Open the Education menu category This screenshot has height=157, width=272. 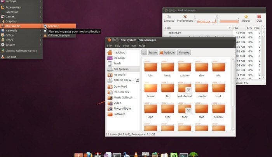[x=21, y=12]
